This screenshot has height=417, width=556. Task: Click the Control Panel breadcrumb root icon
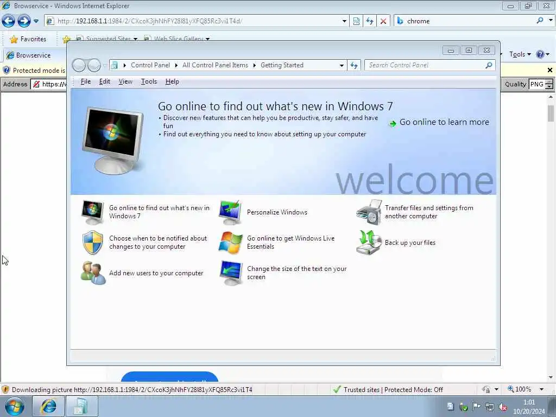(114, 65)
